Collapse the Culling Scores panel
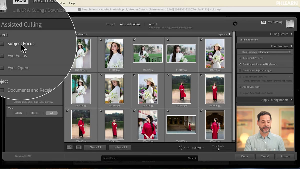Screen dimensions: 300x169 [x=291, y=34]
